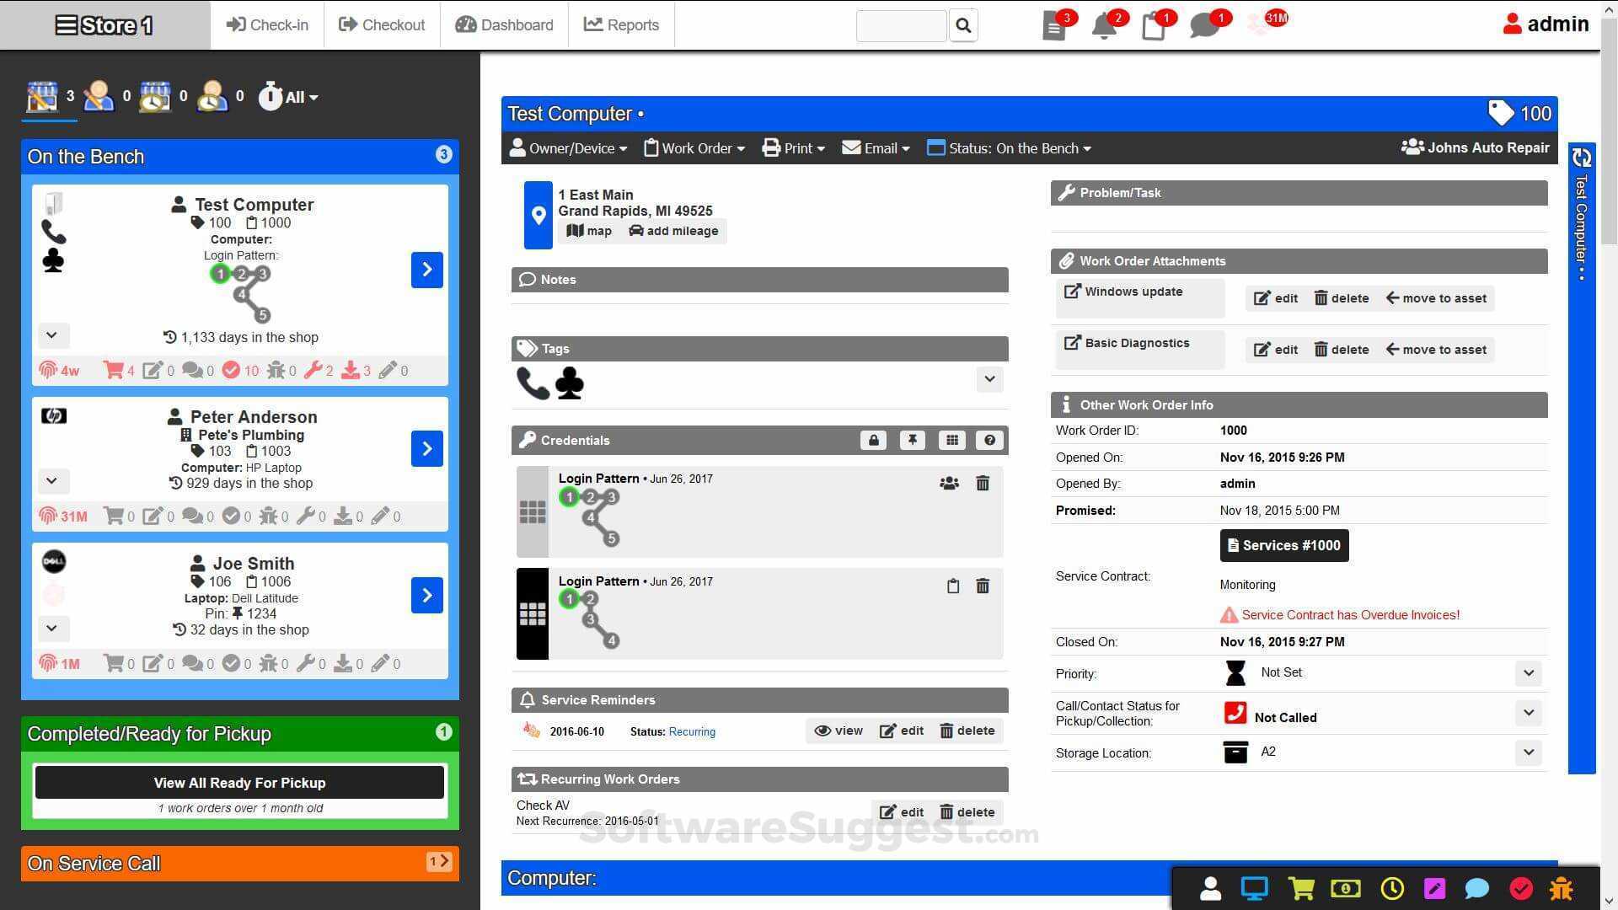Image resolution: width=1618 pixels, height=910 pixels.
Task: Open the Priority: Not Set dropdown
Action: click(x=1528, y=673)
